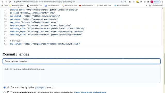The image size is (165, 93).
Task: Open the White People - Do bookmark
Action: tap(35, 6)
